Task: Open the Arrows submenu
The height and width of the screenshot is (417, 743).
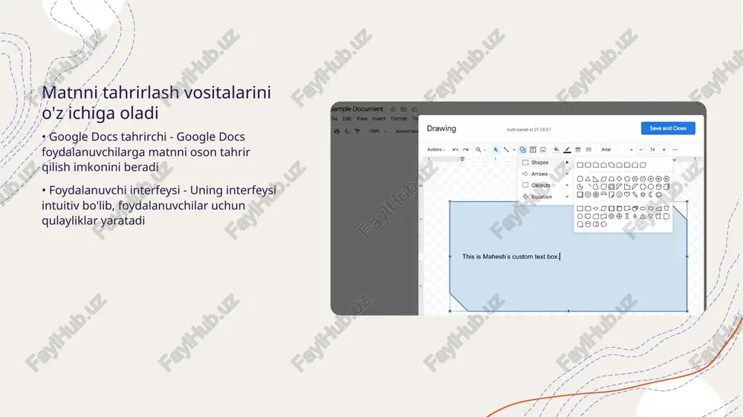Action: 545,174
